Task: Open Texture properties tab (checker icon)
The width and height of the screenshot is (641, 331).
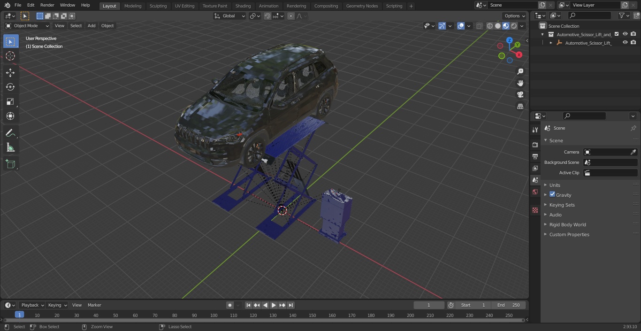Action: coord(535,210)
